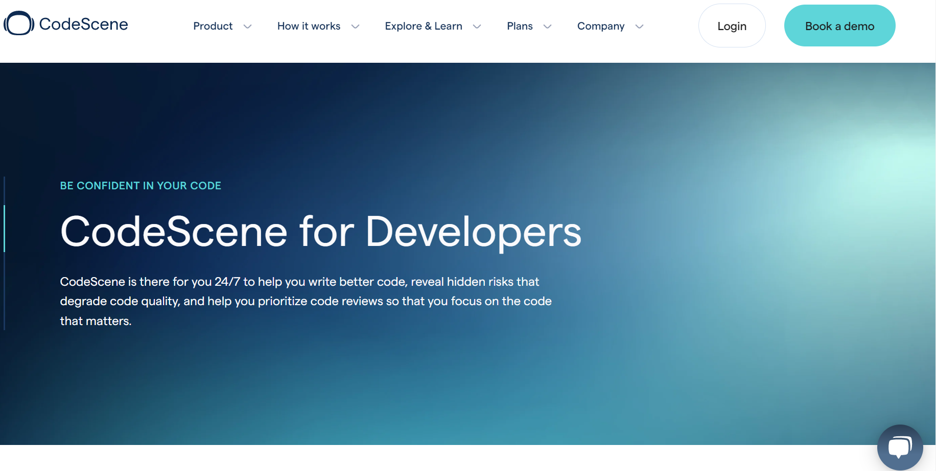Expand the Plans dropdown chevron
Screen dimensions: 936x471
547,26
